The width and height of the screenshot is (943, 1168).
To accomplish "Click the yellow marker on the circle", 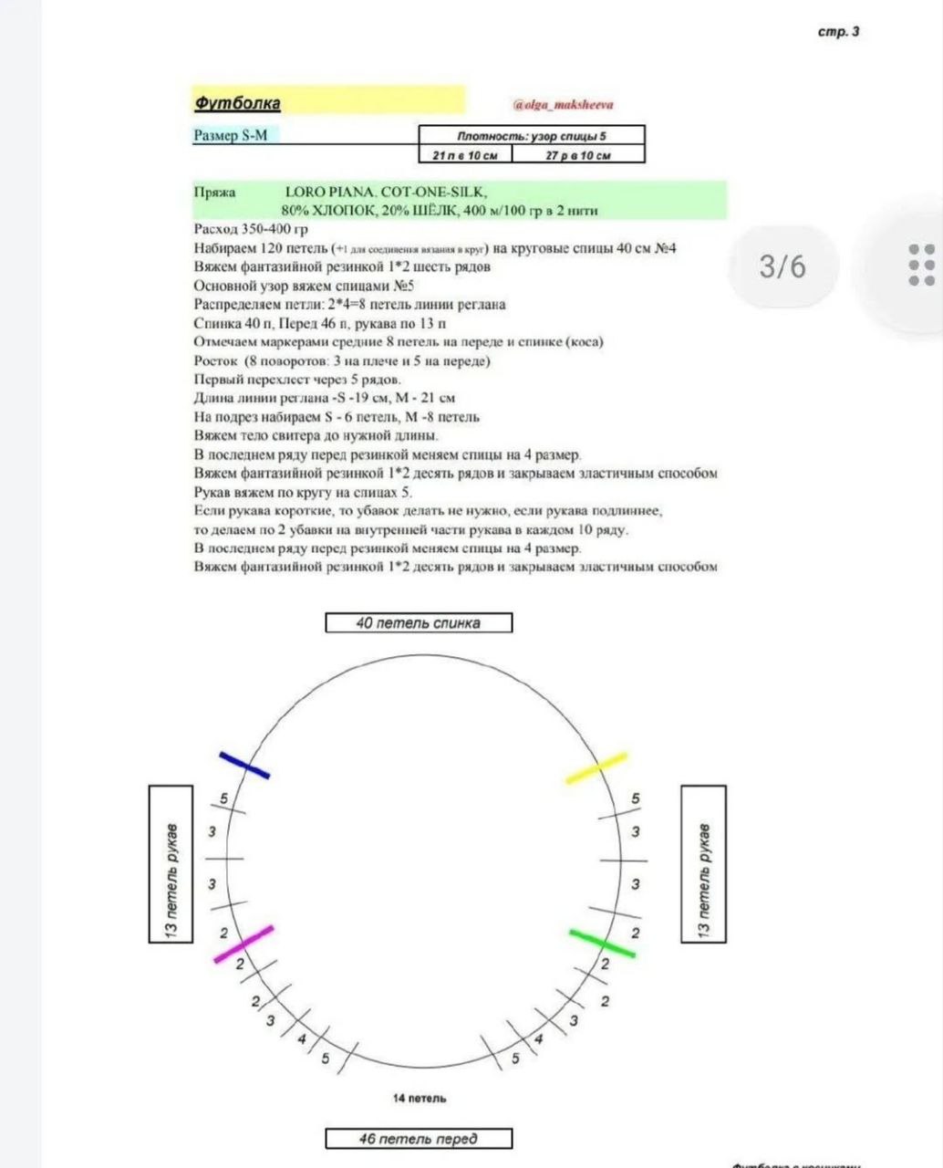I will pos(596,767).
